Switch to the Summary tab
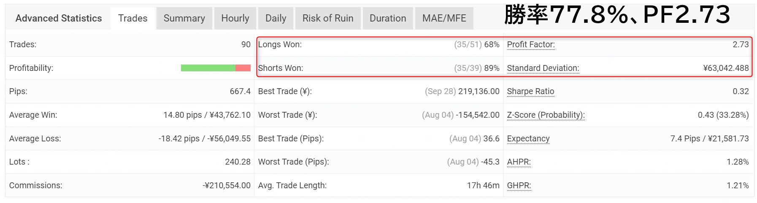The height and width of the screenshot is (203, 757). click(184, 18)
